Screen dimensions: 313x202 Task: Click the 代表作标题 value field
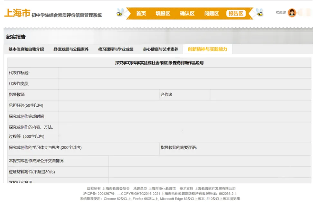pos(185,73)
